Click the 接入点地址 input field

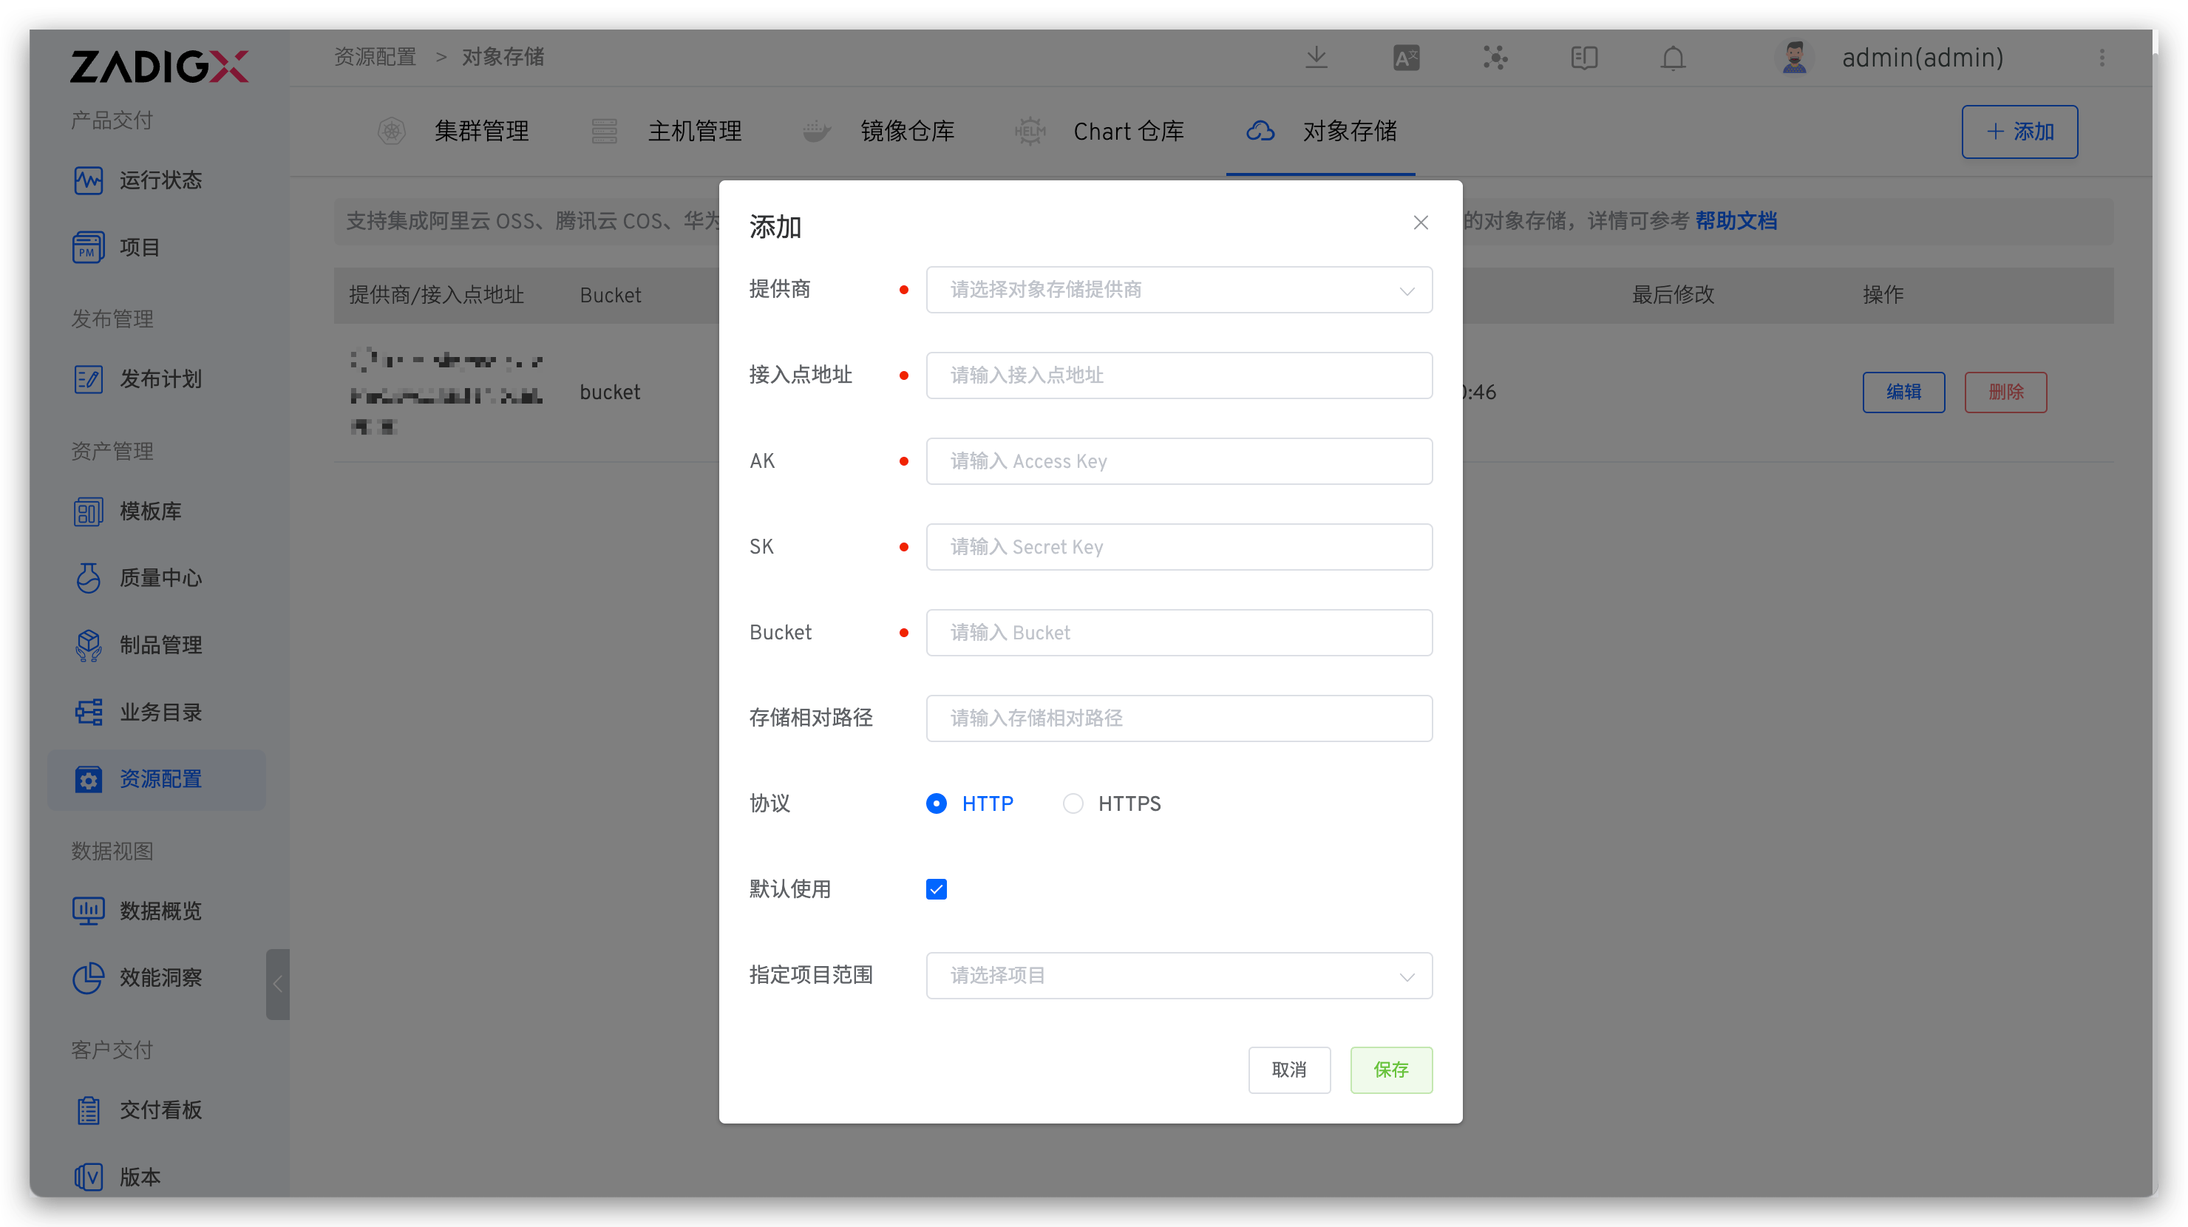point(1178,375)
